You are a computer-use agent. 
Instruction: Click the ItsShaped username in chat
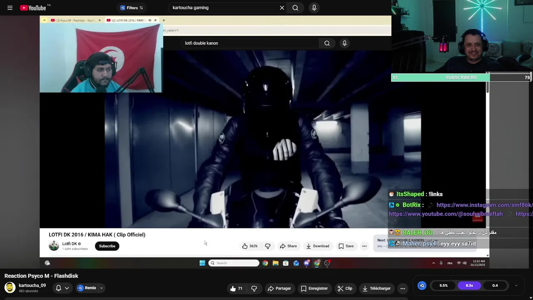tap(410, 194)
